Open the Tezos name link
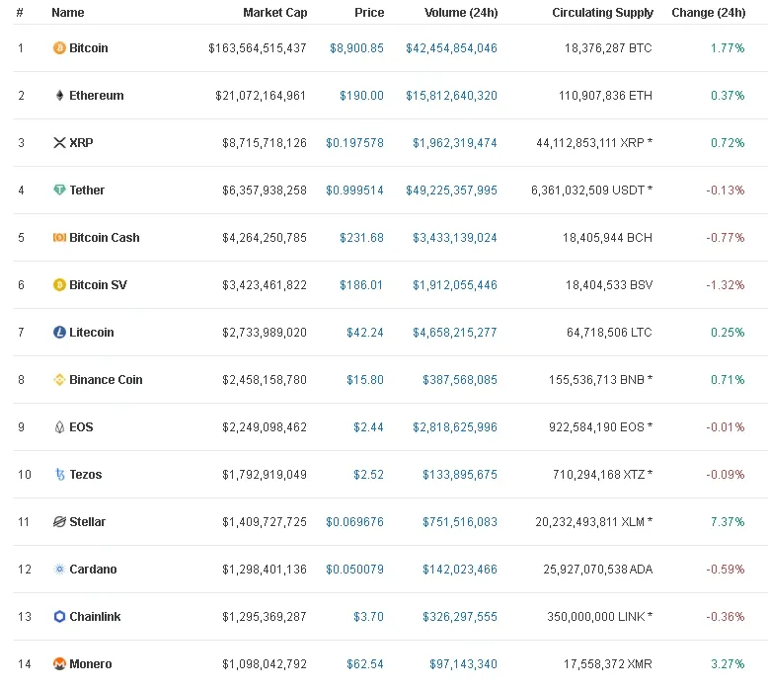The width and height of the screenshot is (768, 687). tap(86, 475)
